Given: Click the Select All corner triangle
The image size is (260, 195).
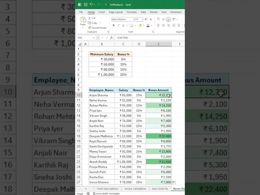Looking at the screenshot, I should (x=80, y=44).
